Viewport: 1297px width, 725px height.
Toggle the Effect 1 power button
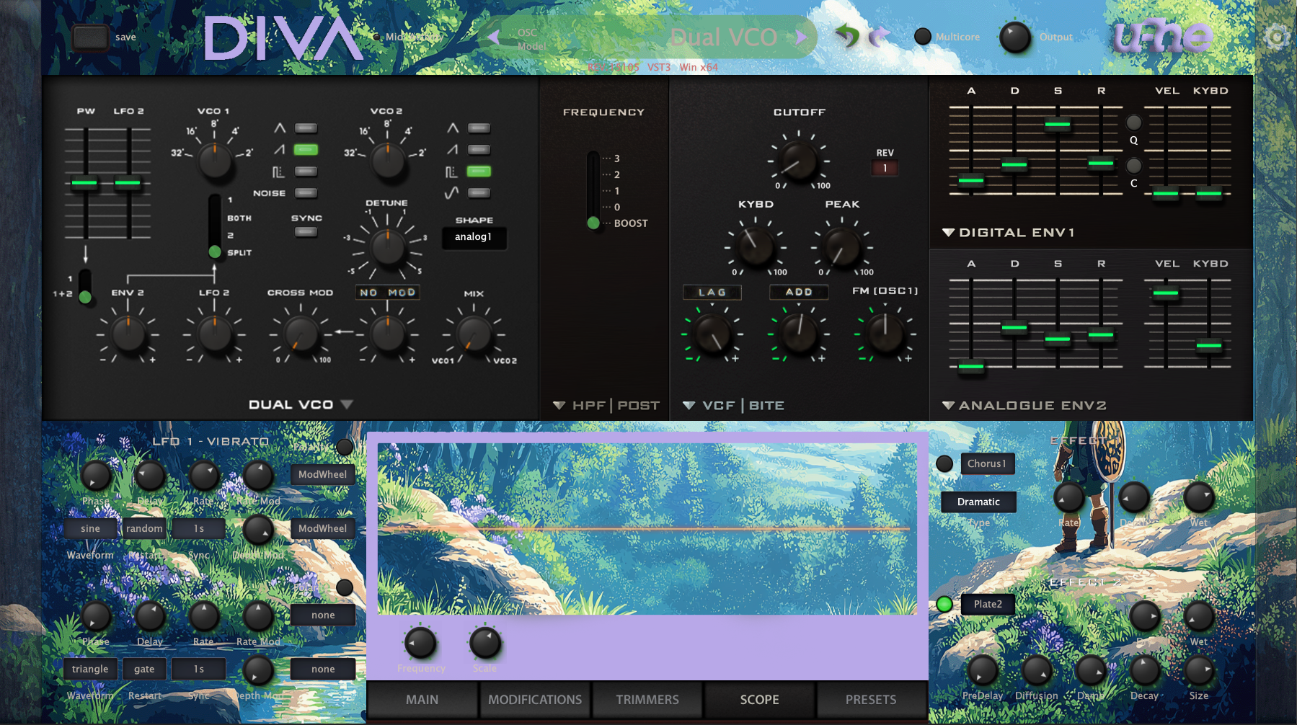point(944,464)
